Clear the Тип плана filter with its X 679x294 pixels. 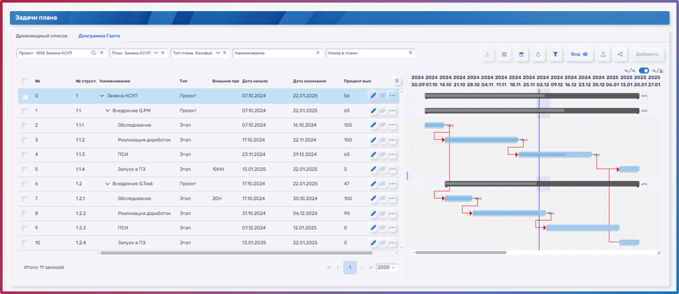click(224, 53)
